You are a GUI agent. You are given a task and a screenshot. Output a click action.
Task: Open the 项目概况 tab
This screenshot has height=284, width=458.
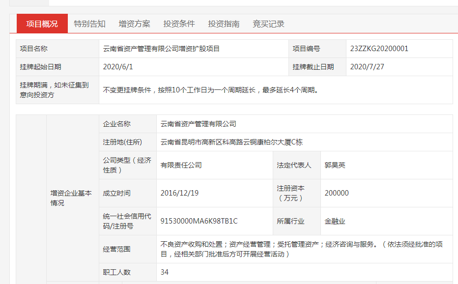(42, 24)
